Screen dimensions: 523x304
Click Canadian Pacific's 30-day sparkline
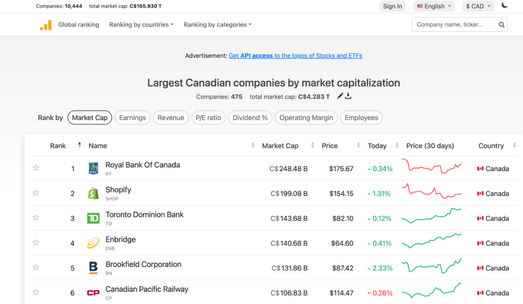[x=431, y=290]
